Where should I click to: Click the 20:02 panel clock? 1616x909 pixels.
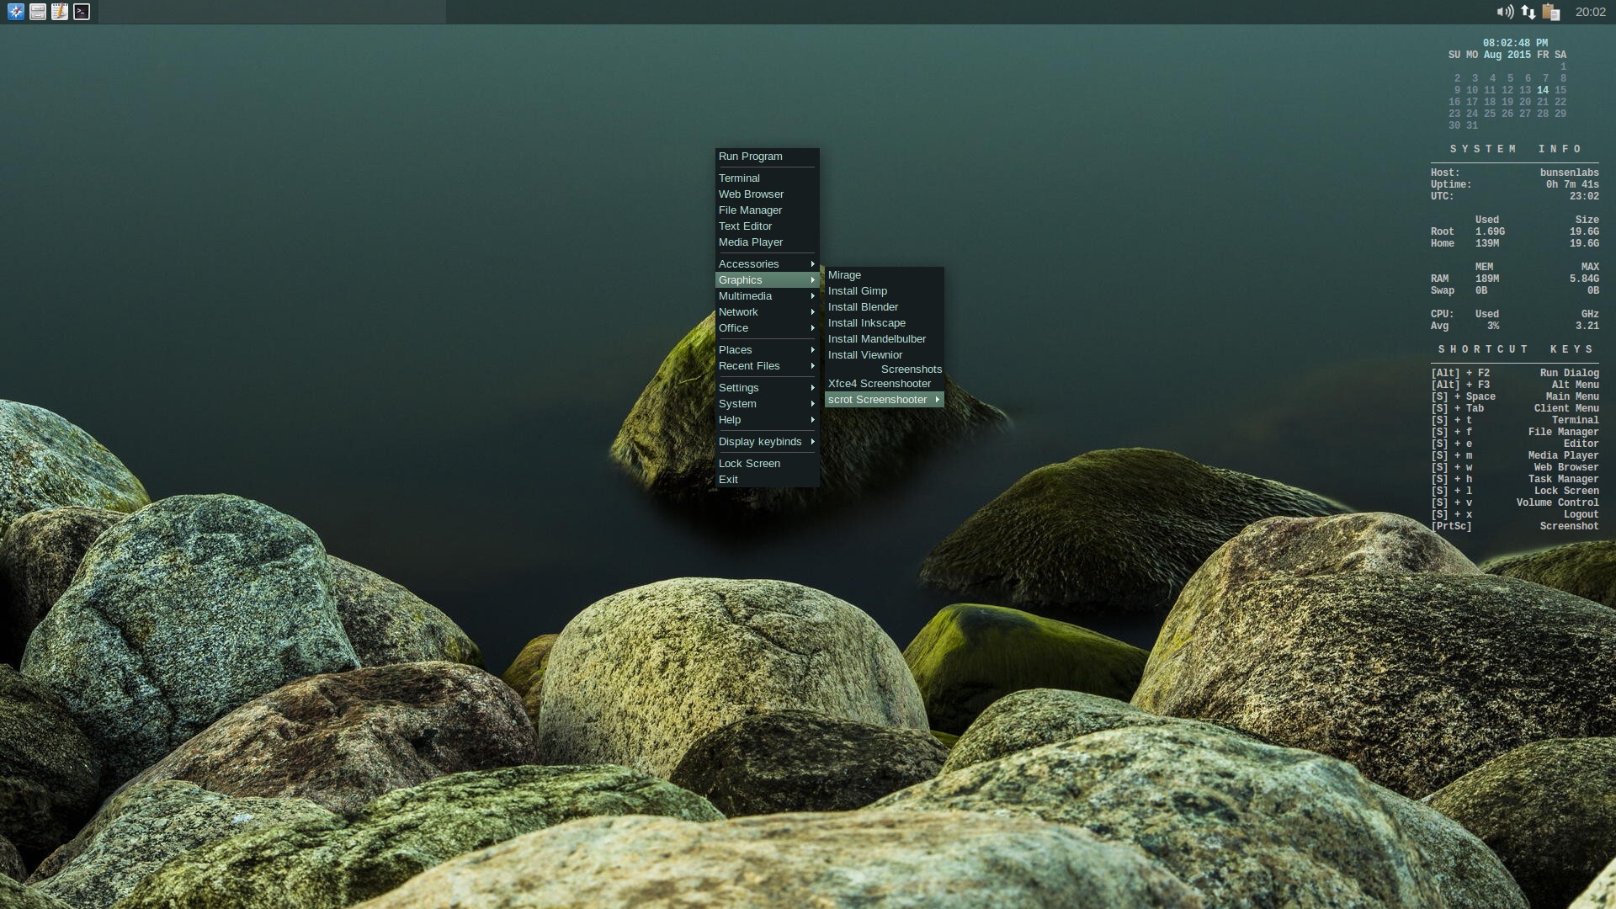click(x=1590, y=12)
